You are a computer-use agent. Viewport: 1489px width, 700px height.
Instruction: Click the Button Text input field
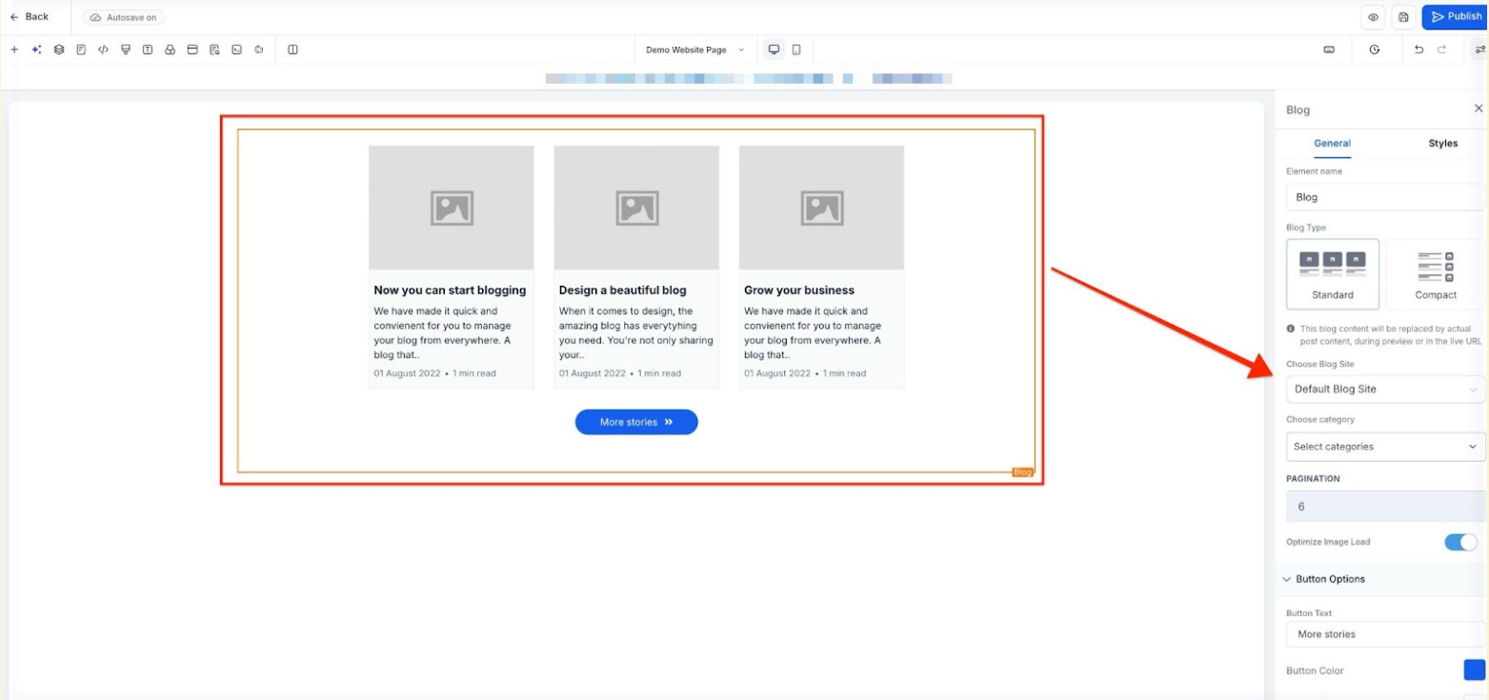click(1384, 634)
